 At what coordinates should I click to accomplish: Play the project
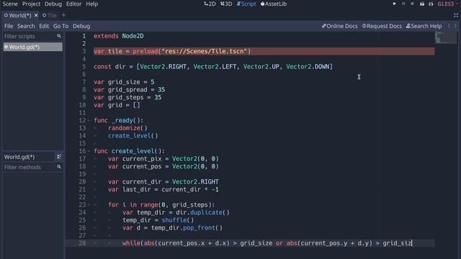click(394, 4)
